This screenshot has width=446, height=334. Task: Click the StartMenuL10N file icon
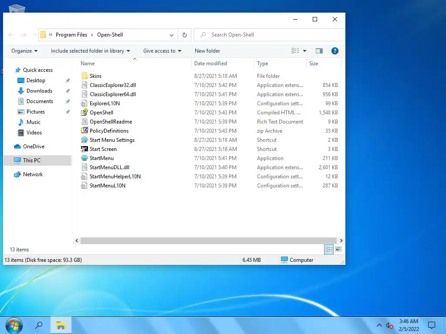[84, 185]
